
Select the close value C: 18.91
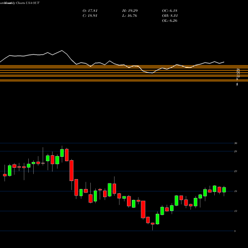[x=90, y=16]
